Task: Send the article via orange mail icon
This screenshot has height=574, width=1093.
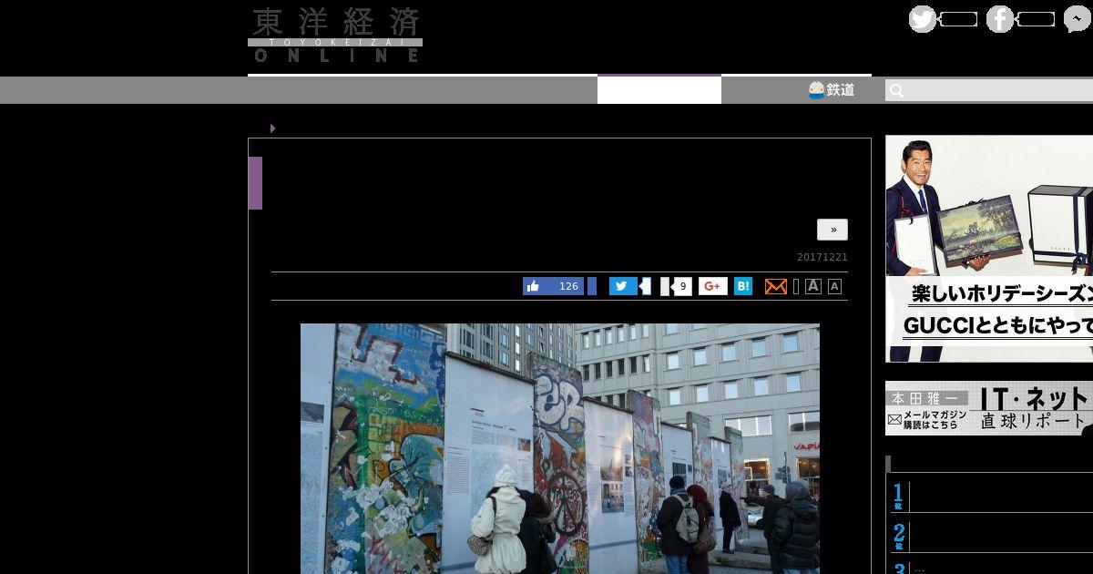Action: pos(776,286)
